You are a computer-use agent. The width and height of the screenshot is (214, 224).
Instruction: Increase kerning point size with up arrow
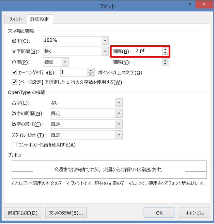(91, 71)
